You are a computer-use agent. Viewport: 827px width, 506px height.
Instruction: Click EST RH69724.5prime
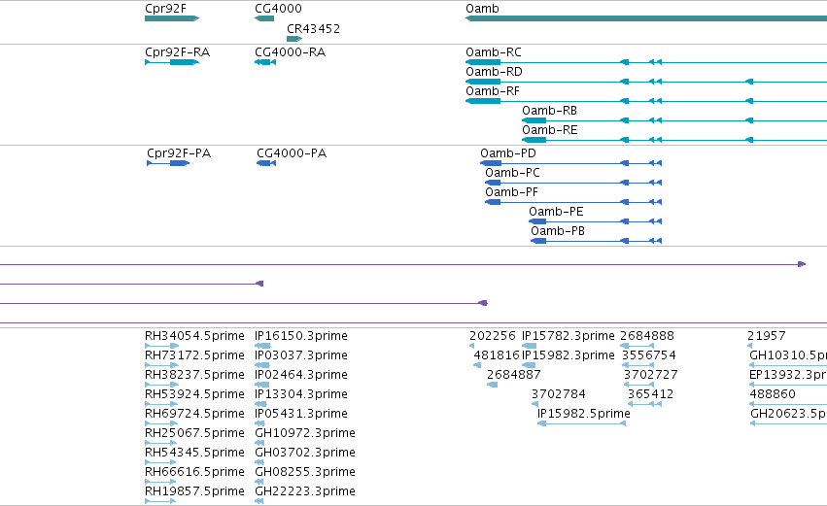click(x=194, y=414)
